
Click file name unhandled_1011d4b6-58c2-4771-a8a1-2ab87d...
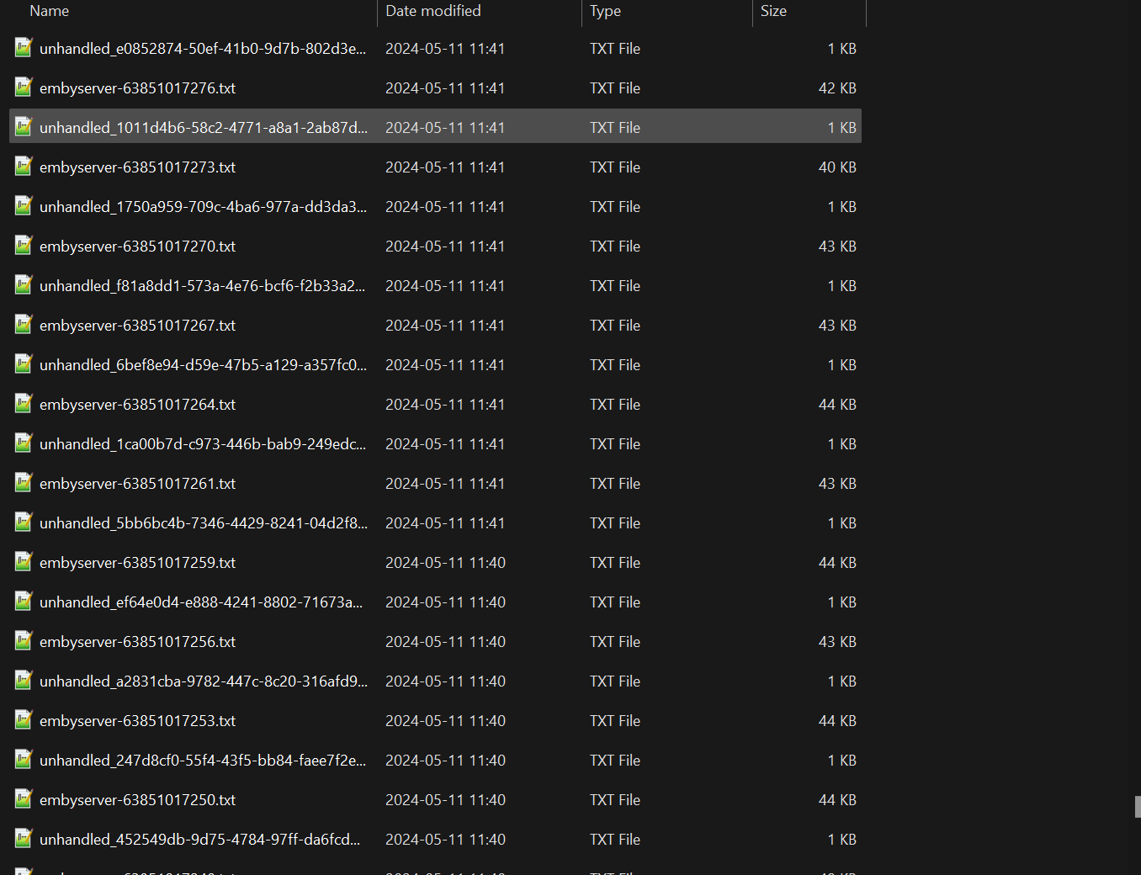204,128
